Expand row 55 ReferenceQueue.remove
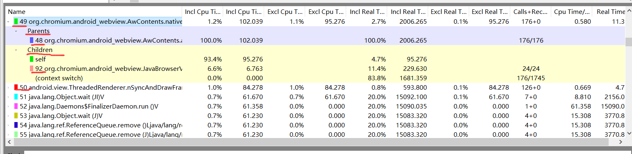Image resolution: width=632 pixels, height=154 pixels. coord(9,135)
